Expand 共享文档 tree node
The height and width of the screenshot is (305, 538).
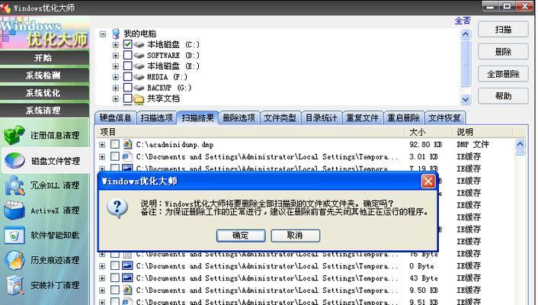[116, 99]
